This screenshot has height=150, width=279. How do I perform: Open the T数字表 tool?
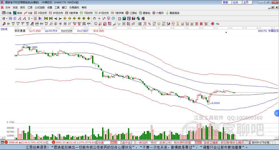coord(117,13)
